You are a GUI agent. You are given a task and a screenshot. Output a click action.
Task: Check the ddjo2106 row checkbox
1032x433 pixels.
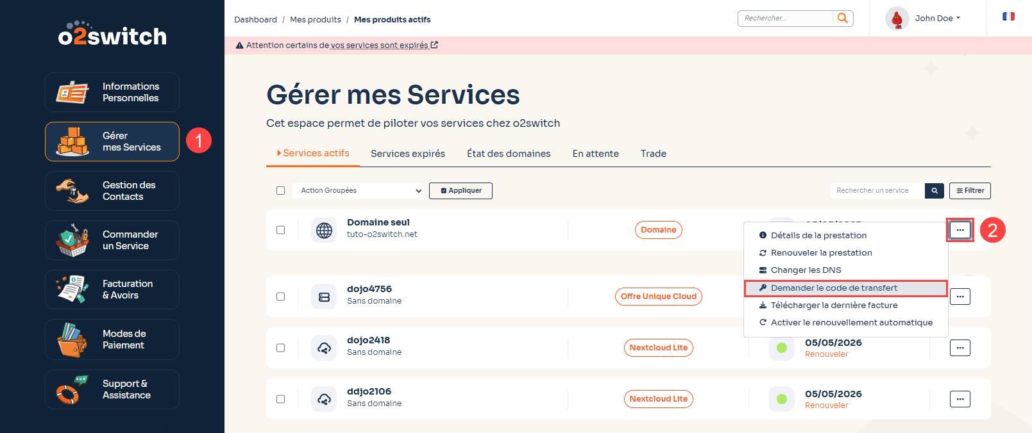(x=280, y=399)
